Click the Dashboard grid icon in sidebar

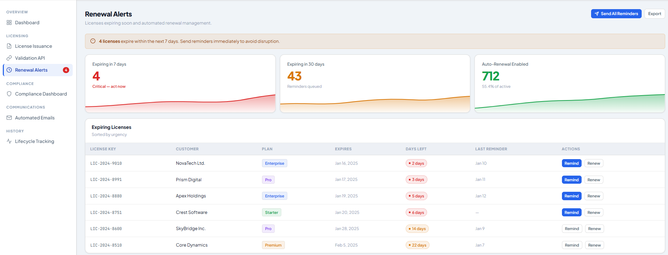coord(9,22)
